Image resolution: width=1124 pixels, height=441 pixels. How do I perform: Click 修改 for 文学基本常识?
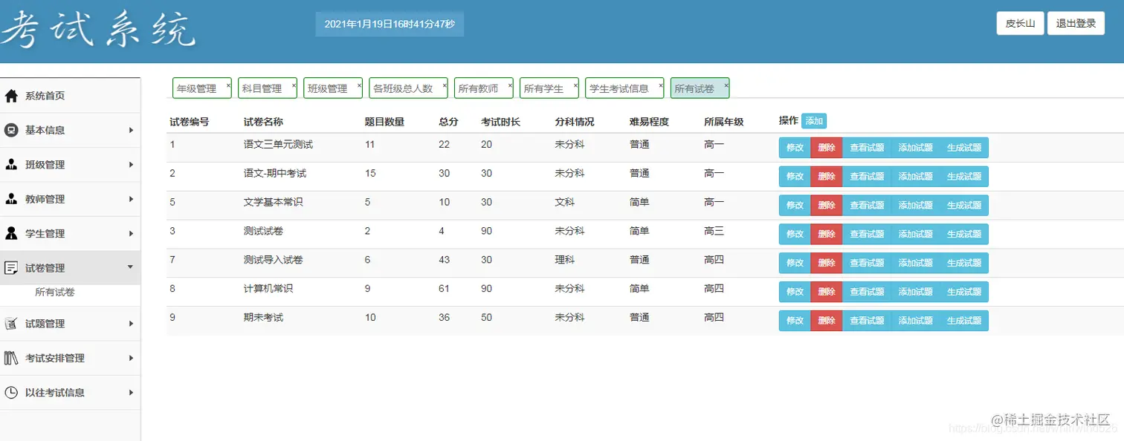795,205
